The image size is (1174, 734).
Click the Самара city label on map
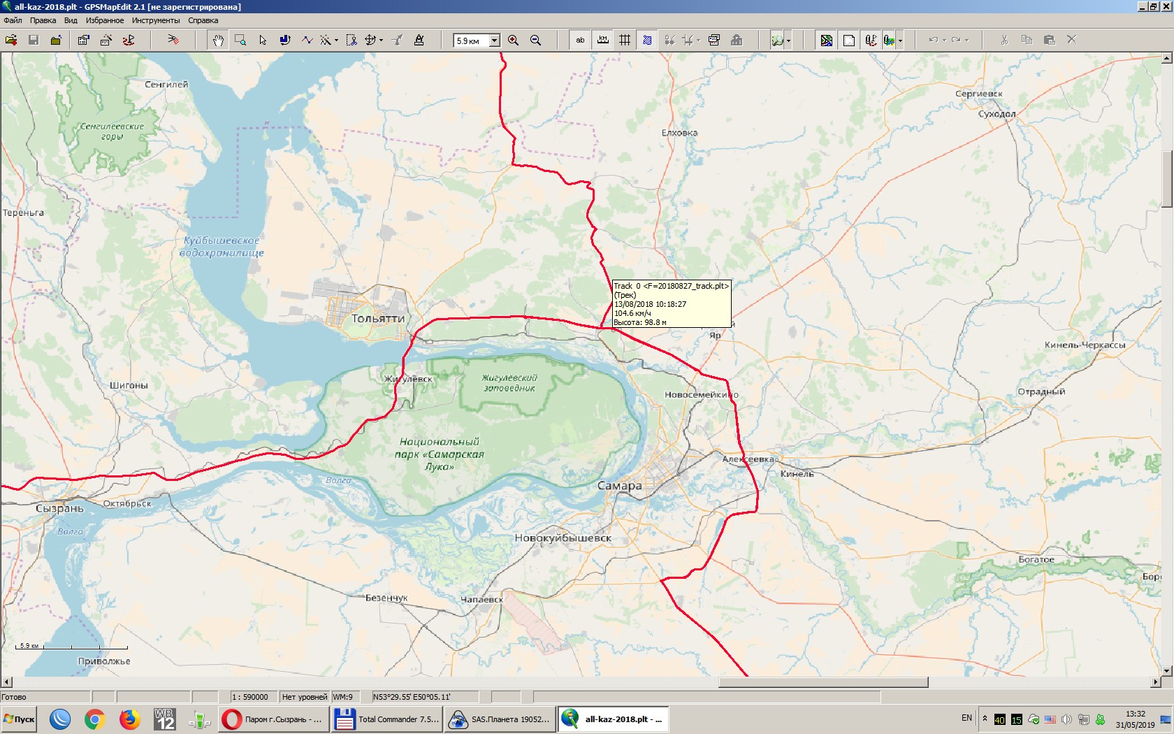click(619, 485)
